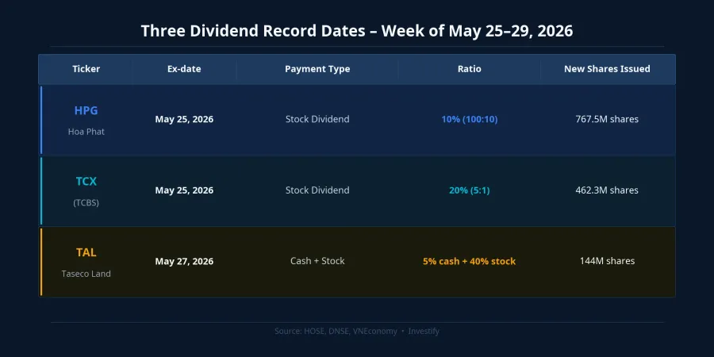
Task: Click the HPG ticker symbol
Action: 86,110
